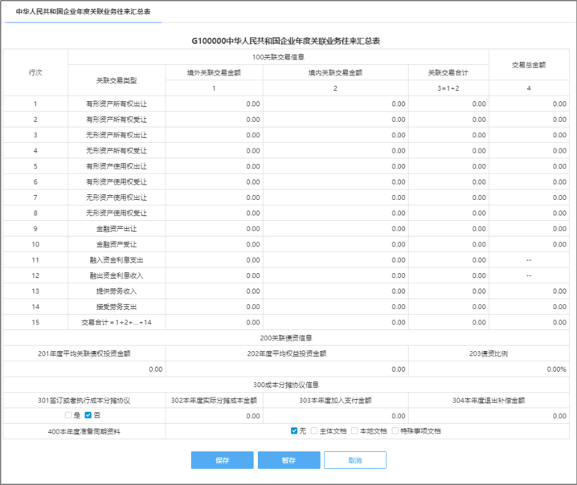Click the 交易总金额 column header
Viewport: 577px width, 485px height.
click(529, 65)
